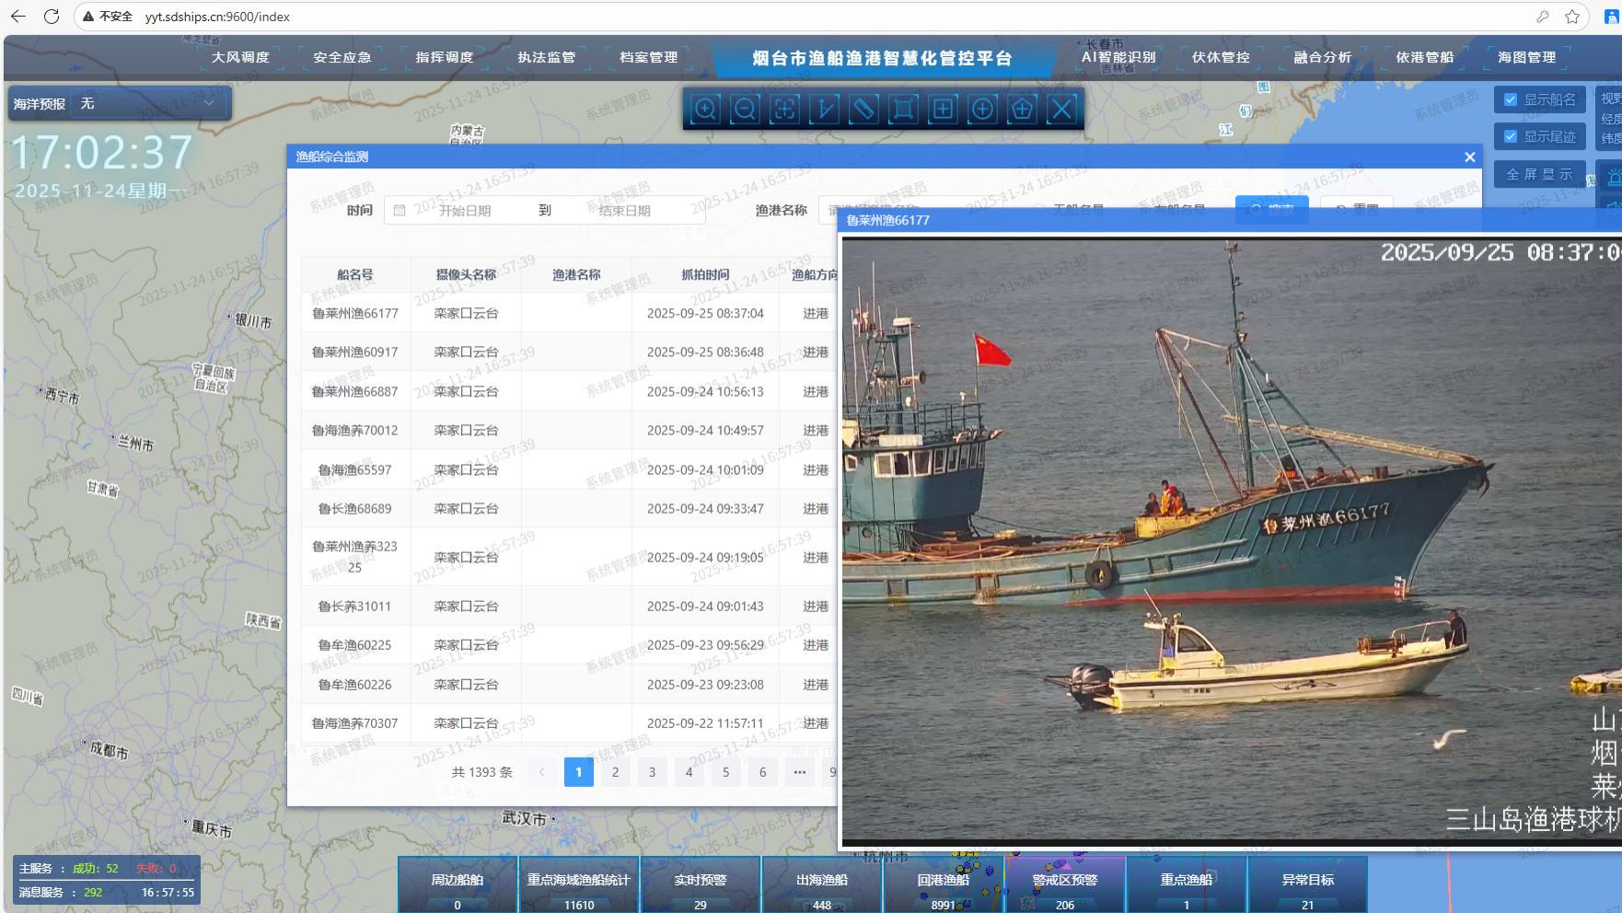Image resolution: width=1622 pixels, height=913 pixels.
Task: Click the password key icon in address bar
Action: (1543, 17)
